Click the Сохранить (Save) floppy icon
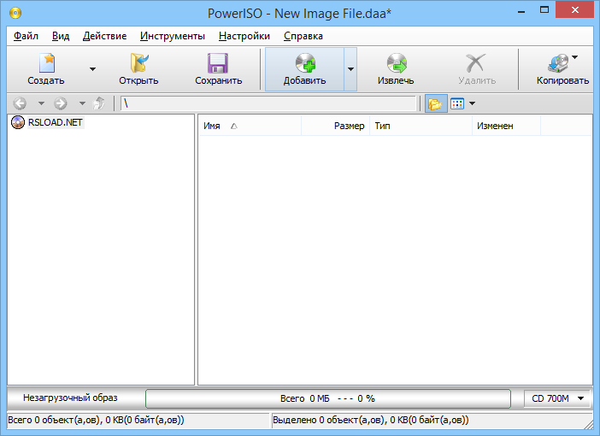Screen dimensions: 600x436 [x=218, y=63]
